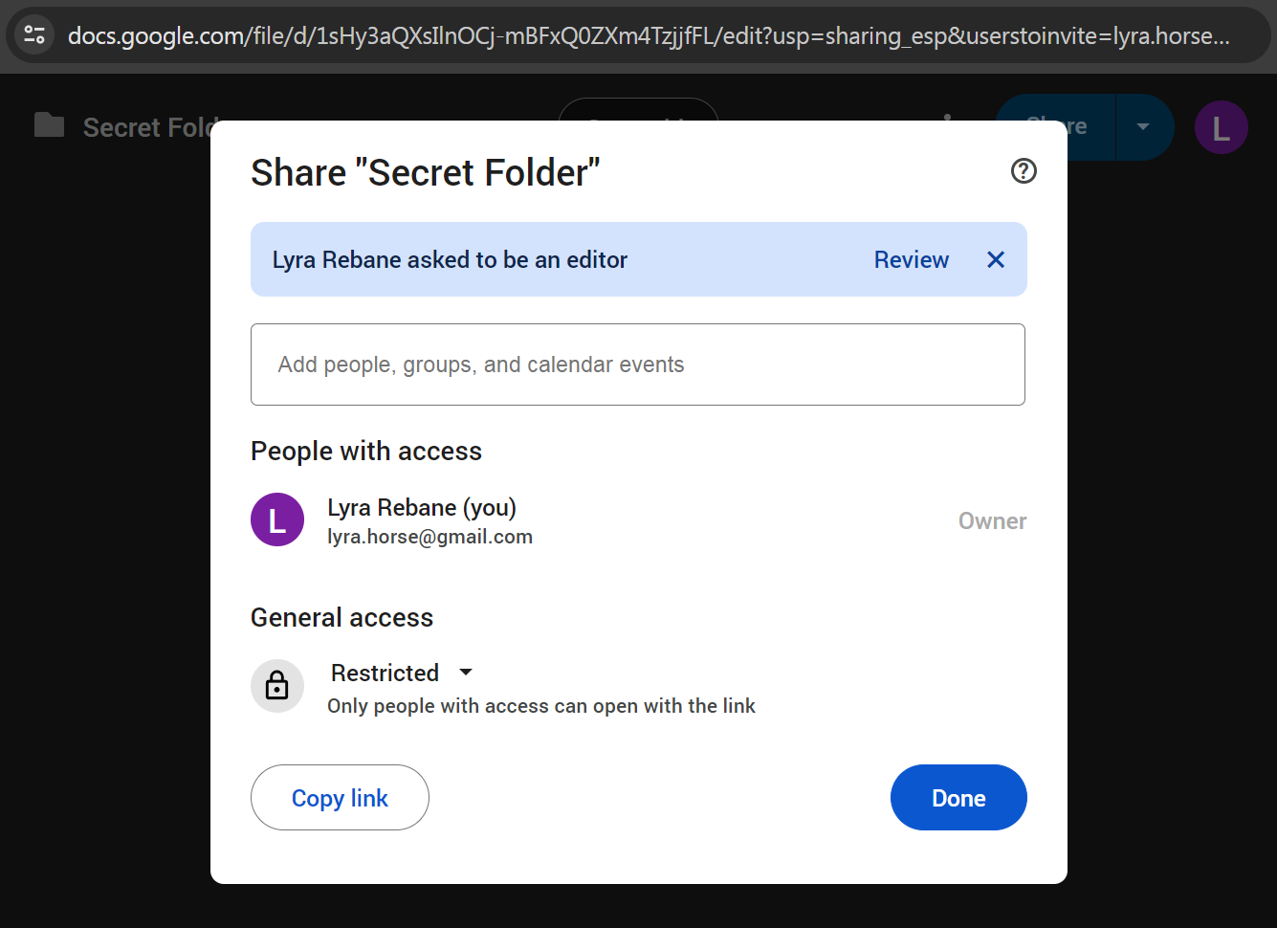Click the caret arrow next to Restricted
The image size is (1277, 928).
466,673
